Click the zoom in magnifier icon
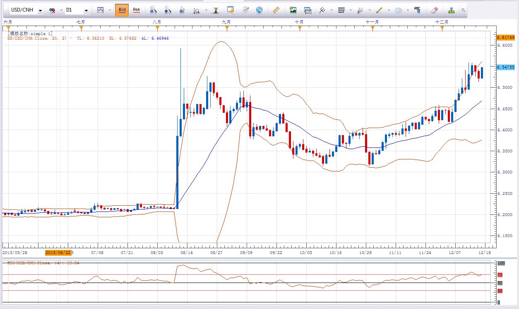The image size is (519, 309). pos(153,10)
